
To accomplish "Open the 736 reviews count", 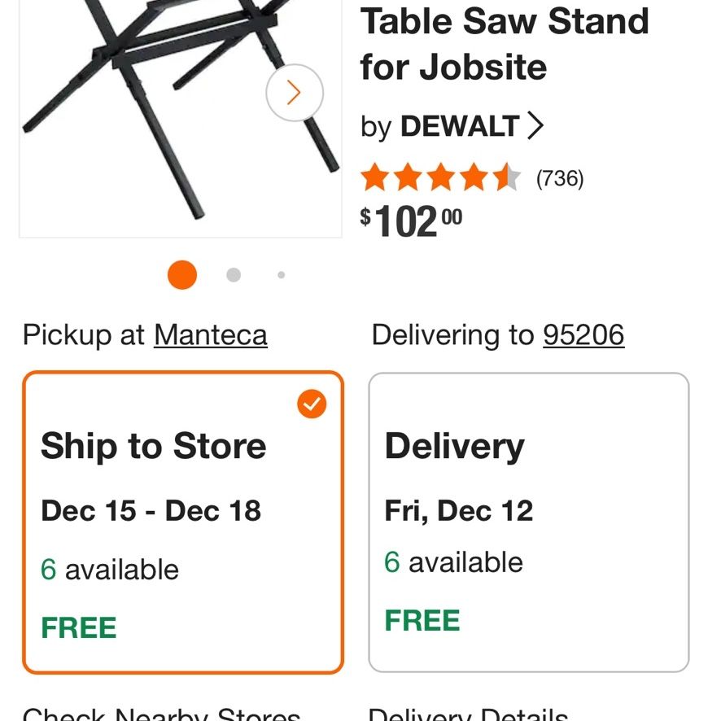I will (x=560, y=178).
